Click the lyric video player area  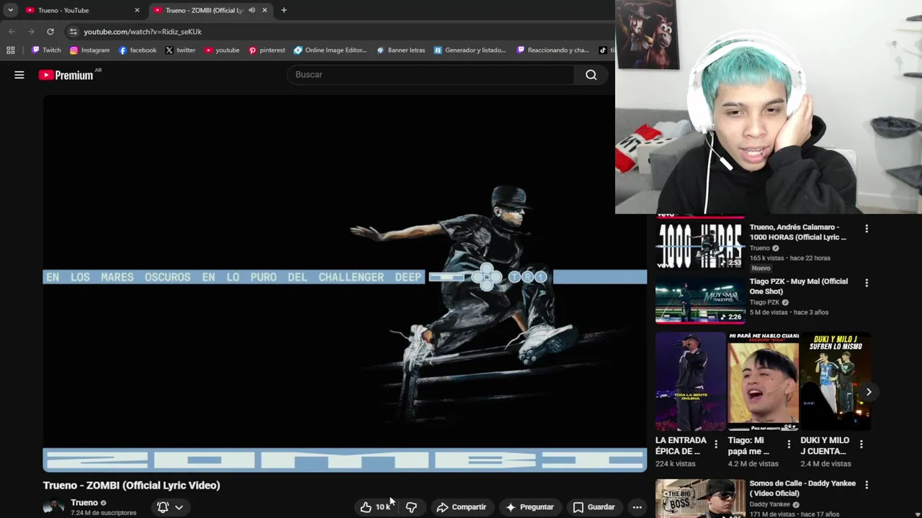(x=345, y=283)
